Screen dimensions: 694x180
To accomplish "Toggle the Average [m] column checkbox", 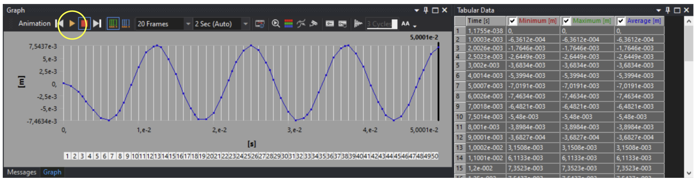I will (621, 21).
